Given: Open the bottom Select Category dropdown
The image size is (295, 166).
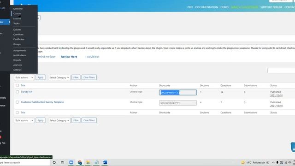Looking at the screenshot, I should pyautogui.click(x=59, y=120).
